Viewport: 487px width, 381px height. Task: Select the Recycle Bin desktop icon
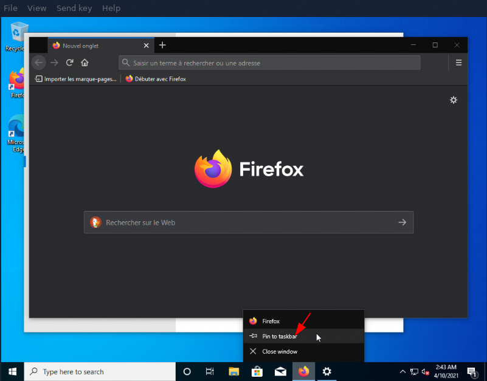[16, 37]
